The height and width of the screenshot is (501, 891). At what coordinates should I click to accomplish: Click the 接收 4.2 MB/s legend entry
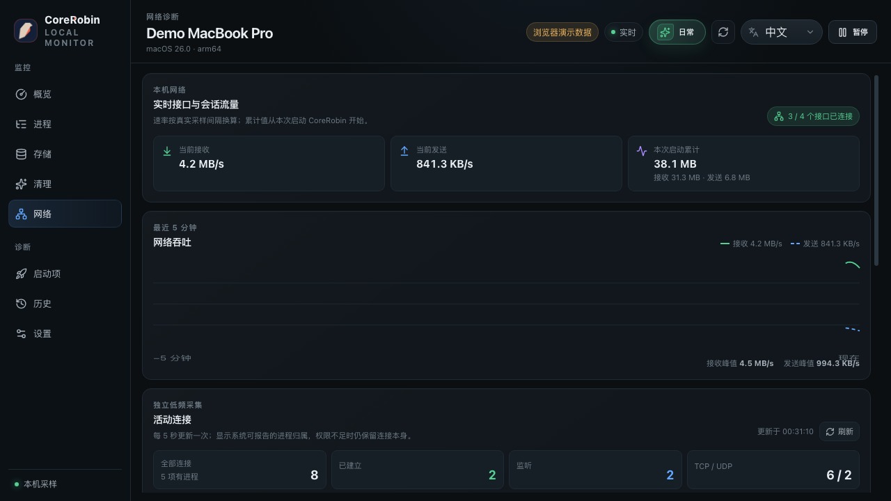pos(751,244)
